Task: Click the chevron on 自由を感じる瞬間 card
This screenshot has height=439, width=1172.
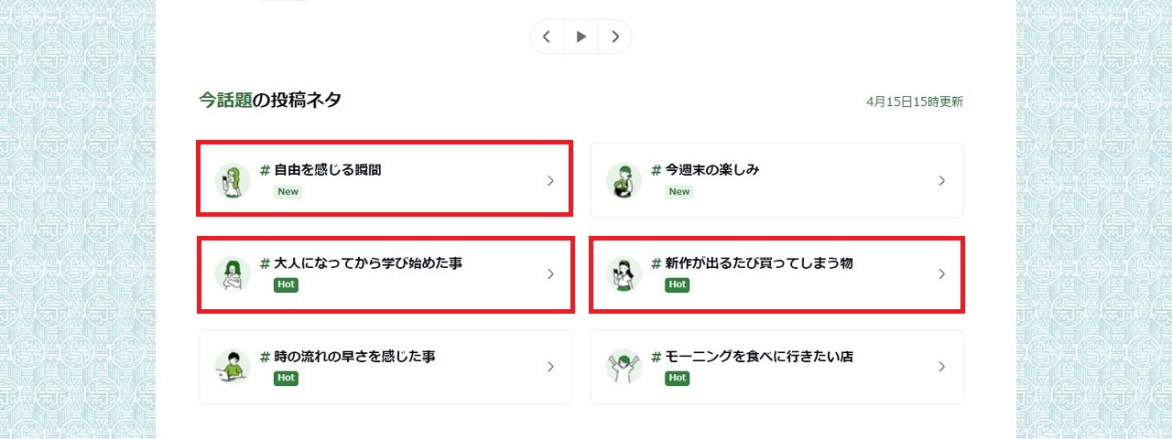Action: [550, 181]
